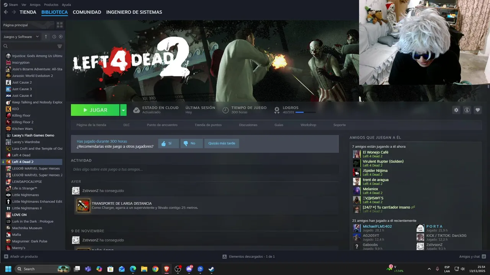Click Añadir un producto
The width and height of the screenshot is (490, 275).
21,257
